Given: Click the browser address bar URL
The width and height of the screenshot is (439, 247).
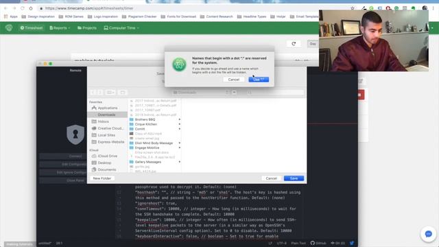Looking at the screenshot, I should (x=89, y=8).
